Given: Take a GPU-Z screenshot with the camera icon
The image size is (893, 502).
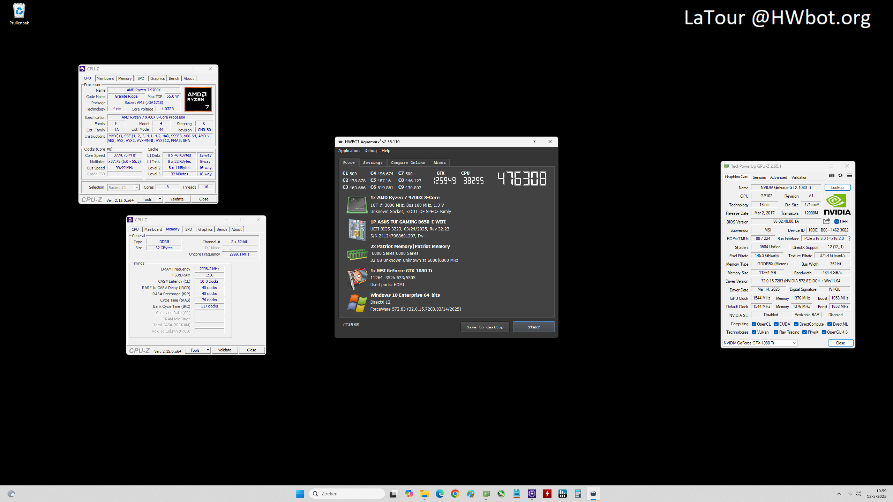Looking at the screenshot, I should pyautogui.click(x=832, y=175).
